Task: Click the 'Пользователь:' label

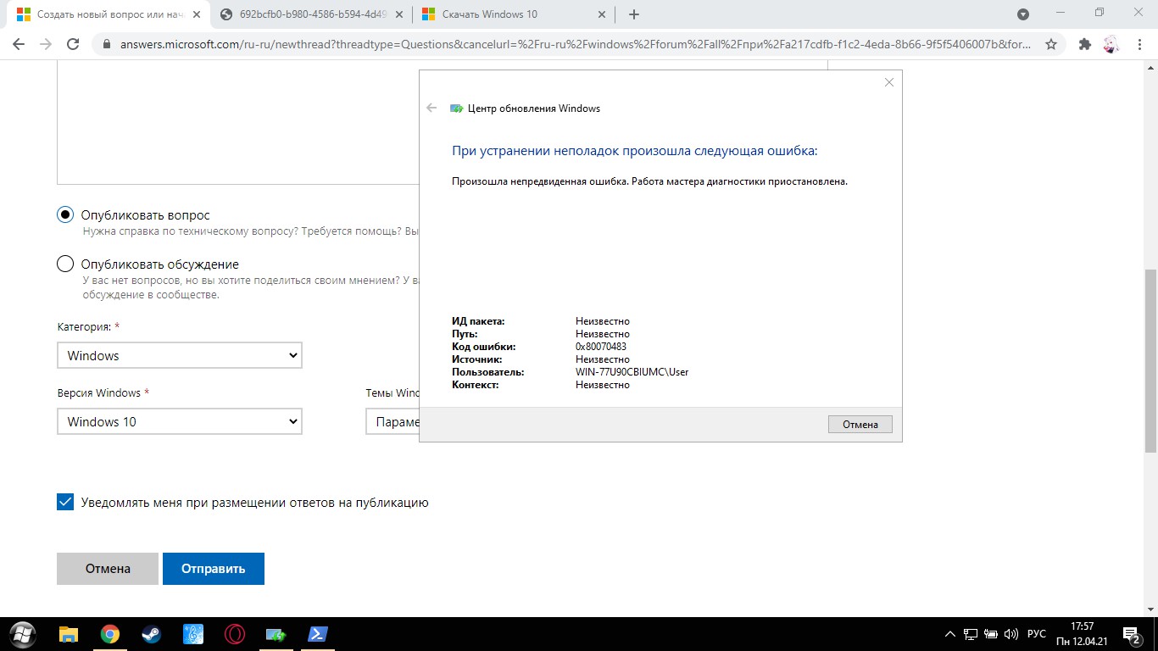Action: [x=488, y=372]
